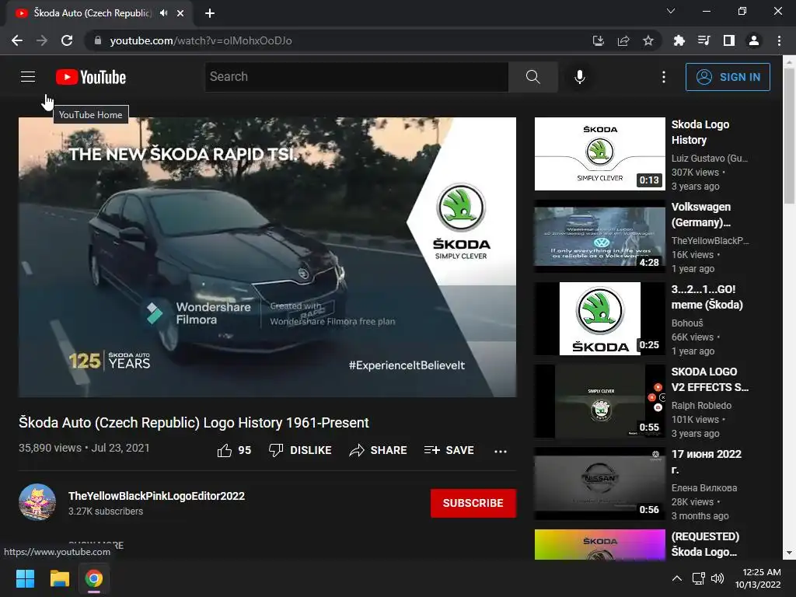796x597 pixels.
Task: Click the Ralph Robledo channel name
Action: (x=702, y=406)
